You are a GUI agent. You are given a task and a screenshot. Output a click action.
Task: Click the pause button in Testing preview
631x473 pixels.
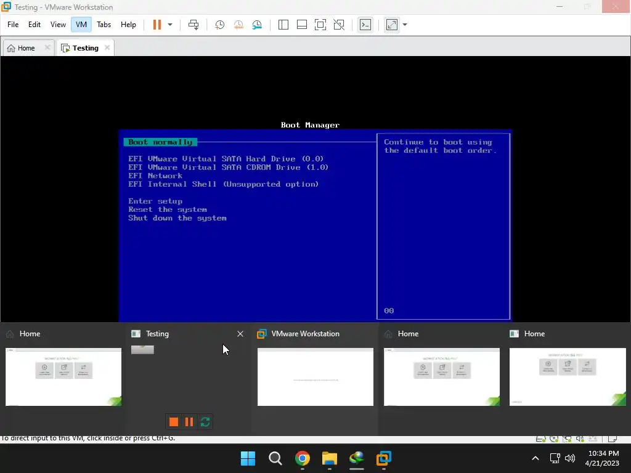(x=189, y=421)
